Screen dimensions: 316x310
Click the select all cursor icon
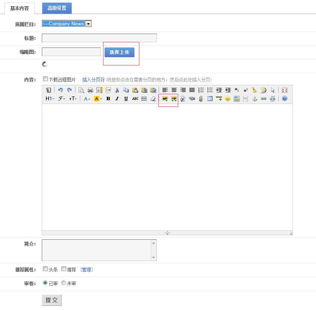(x=273, y=90)
